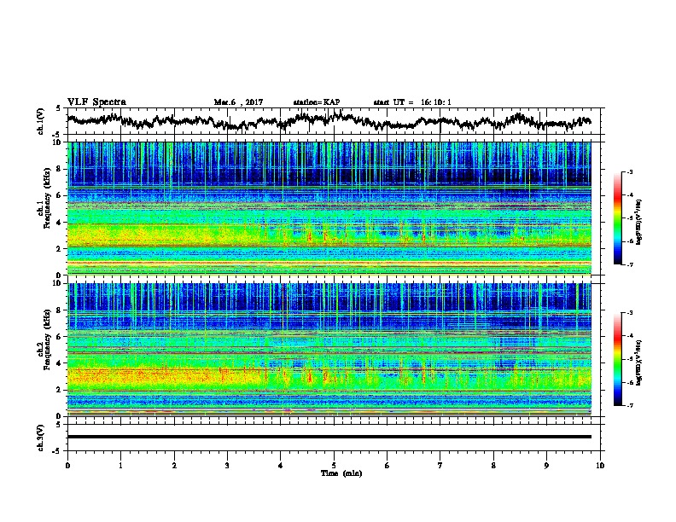Click the ch.1(V) waveform axis label
The height and width of the screenshot is (522, 676).
pos(40,121)
